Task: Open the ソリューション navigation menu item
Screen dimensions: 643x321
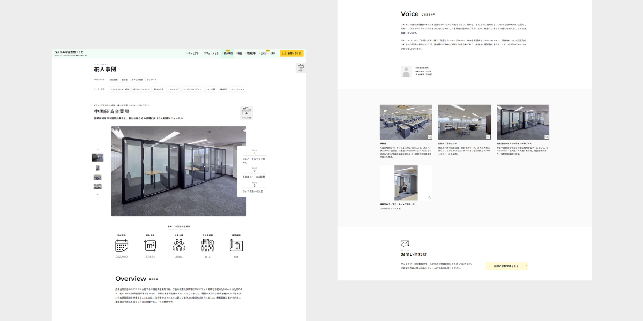Action: pyautogui.click(x=211, y=53)
